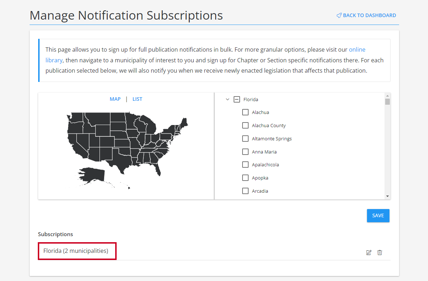This screenshot has width=428, height=281.
Task: Click the municipality list scrollbar thumb
Action: click(x=387, y=102)
